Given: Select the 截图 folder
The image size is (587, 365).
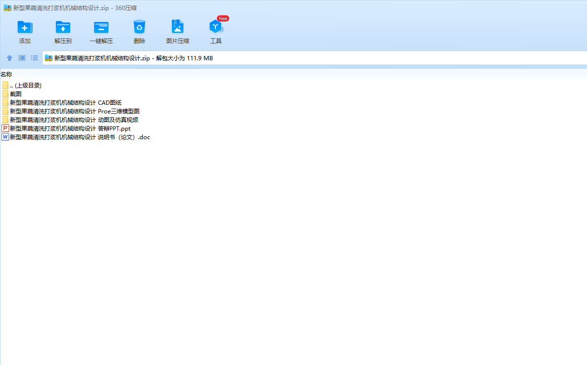Looking at the screenshot, I should (12, 94).
